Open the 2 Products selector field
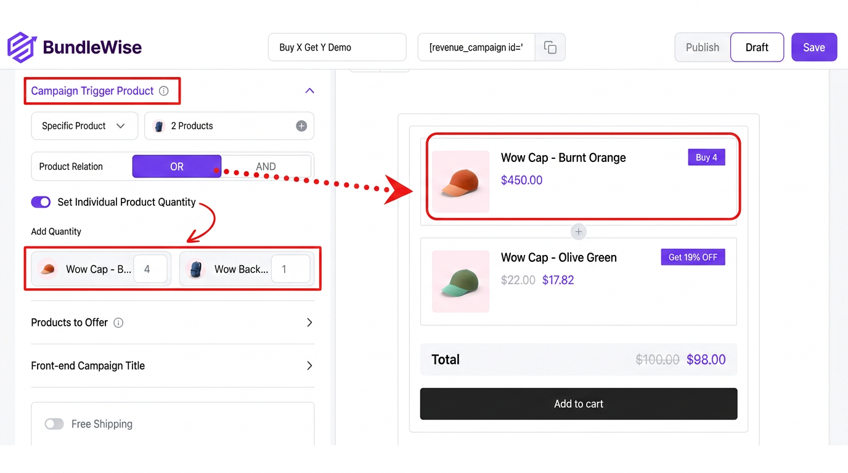This screenshot has height=473, width=848. (229, 126)
